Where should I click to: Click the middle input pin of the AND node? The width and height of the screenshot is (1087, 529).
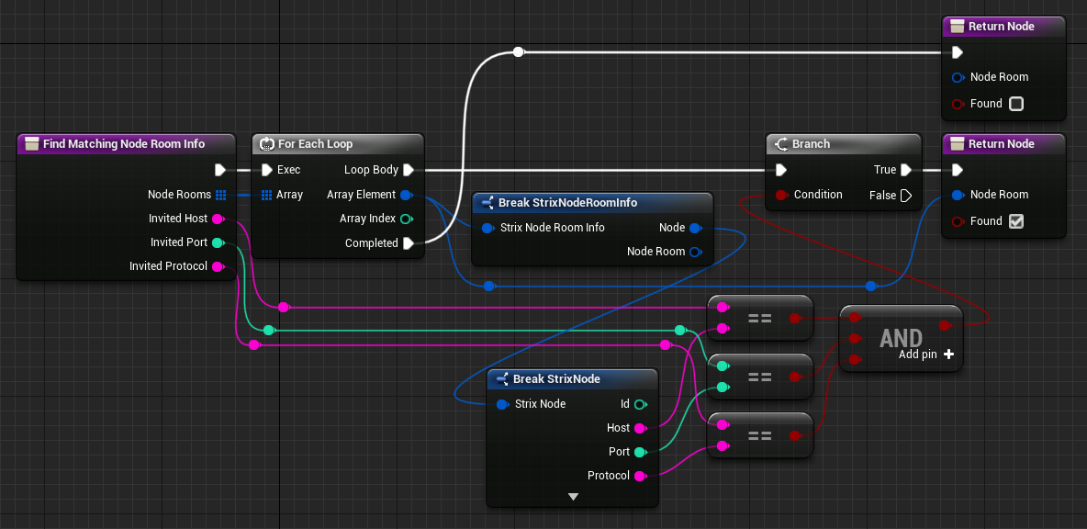pos(856,339)
